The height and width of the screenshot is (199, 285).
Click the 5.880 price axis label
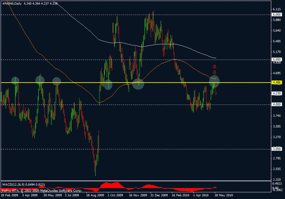point(277,20)
